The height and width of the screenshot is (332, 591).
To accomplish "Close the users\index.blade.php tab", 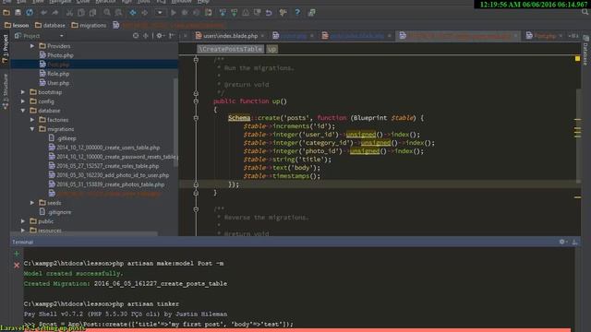I will (x=262, y=36).
